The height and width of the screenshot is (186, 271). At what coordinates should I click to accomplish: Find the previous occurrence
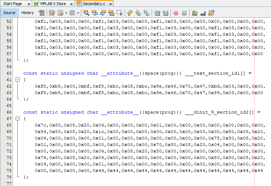[95, 13]
